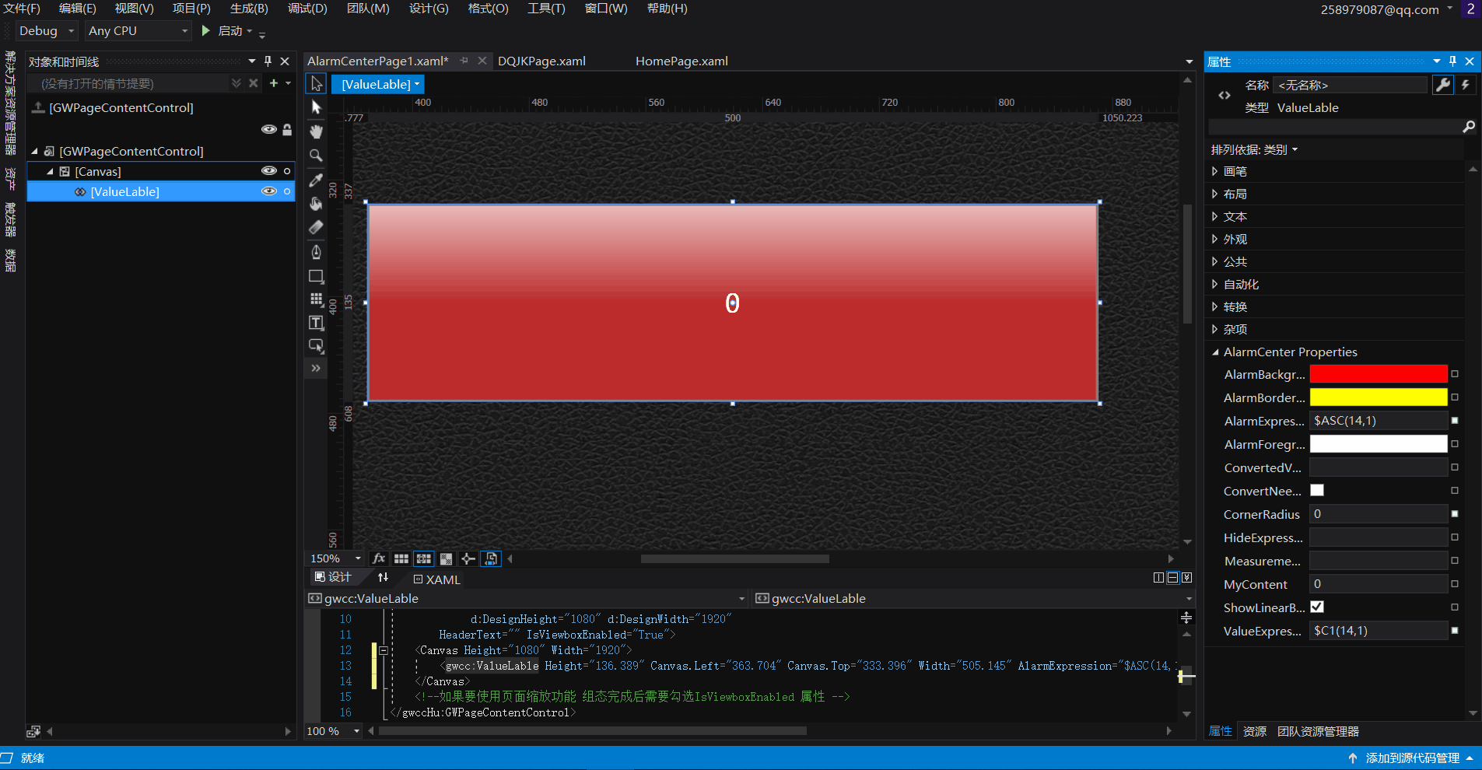This screenshot has height=770, width=1482.
Task: Select the Rectangle shape tool
Action: coord(316,276)
